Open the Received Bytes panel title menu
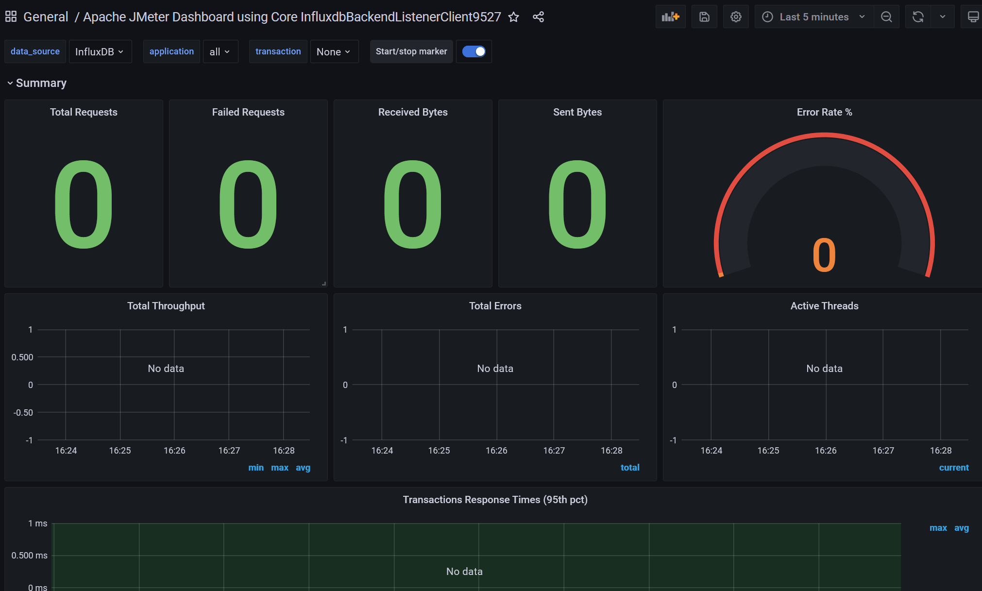 pos(413,112)
